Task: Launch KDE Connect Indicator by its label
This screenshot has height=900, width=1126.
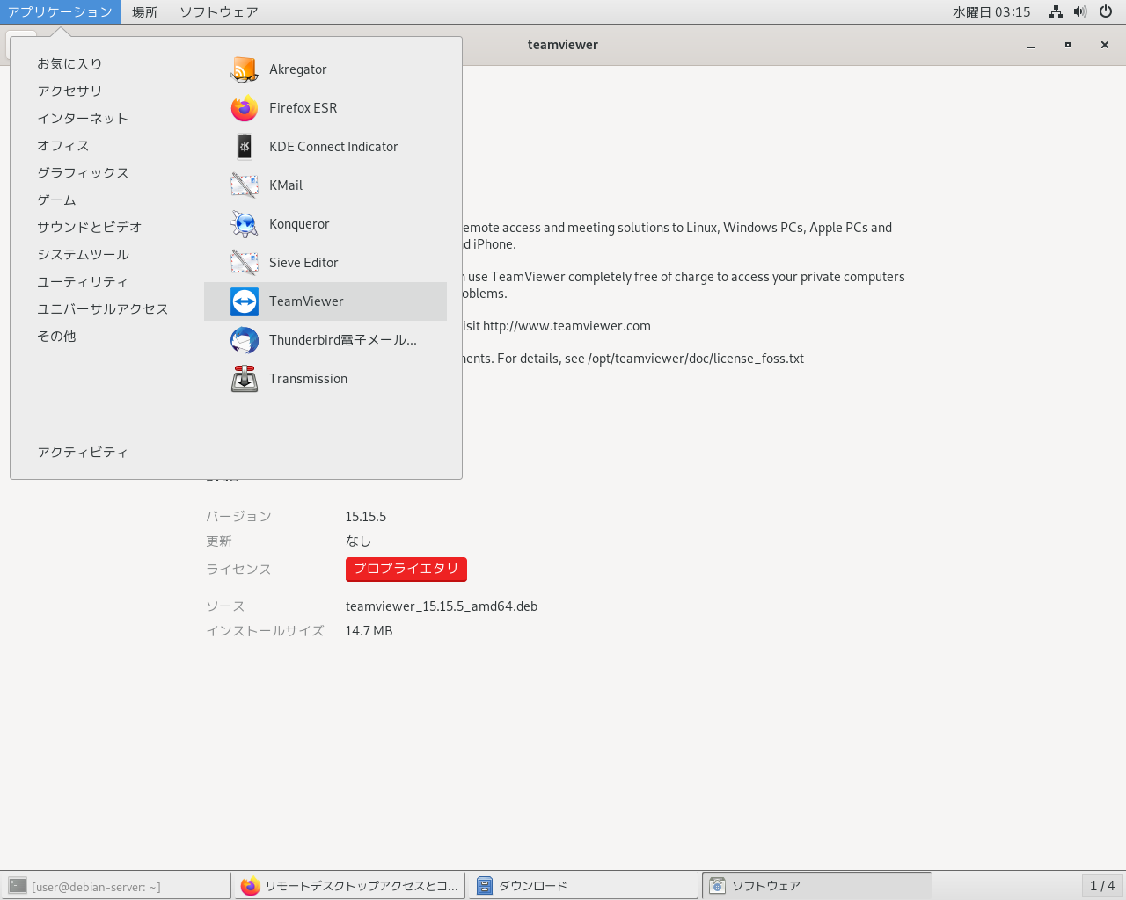Action: (333, 147)
